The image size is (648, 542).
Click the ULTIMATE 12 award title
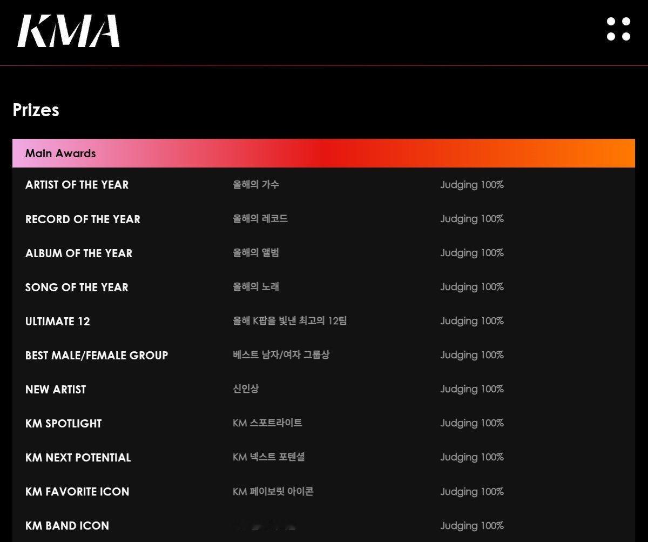pos(58,322)
